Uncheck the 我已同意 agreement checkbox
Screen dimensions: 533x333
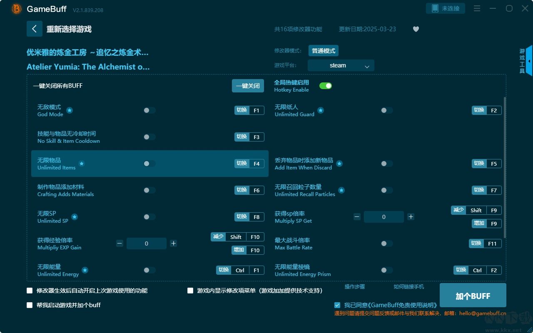pos(337,305)
